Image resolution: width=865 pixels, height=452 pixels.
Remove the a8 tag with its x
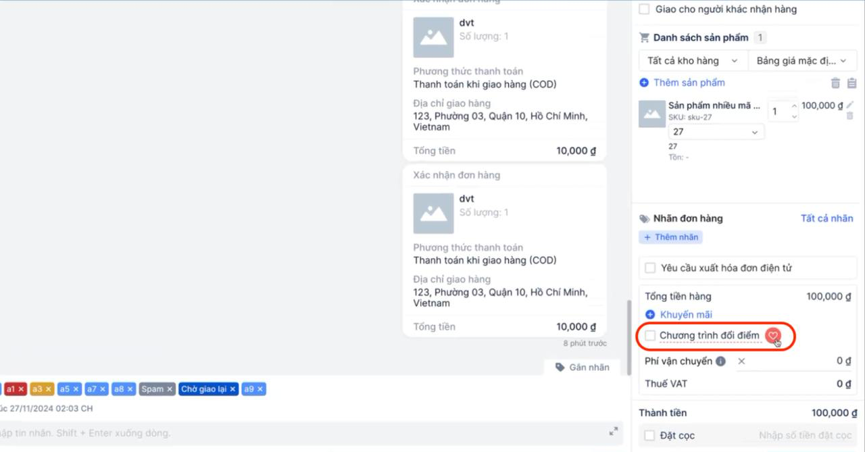[130, 389]
